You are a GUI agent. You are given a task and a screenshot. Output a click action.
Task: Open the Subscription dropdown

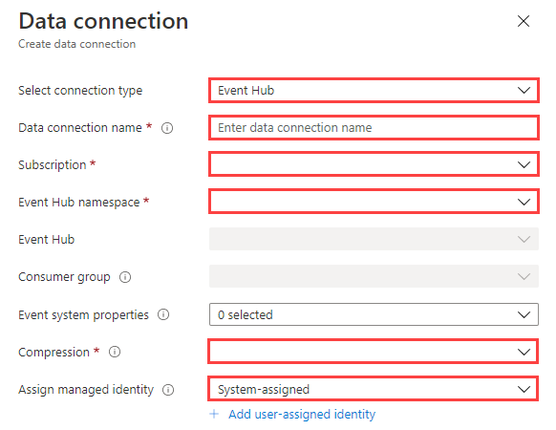(x=374, y=164)
